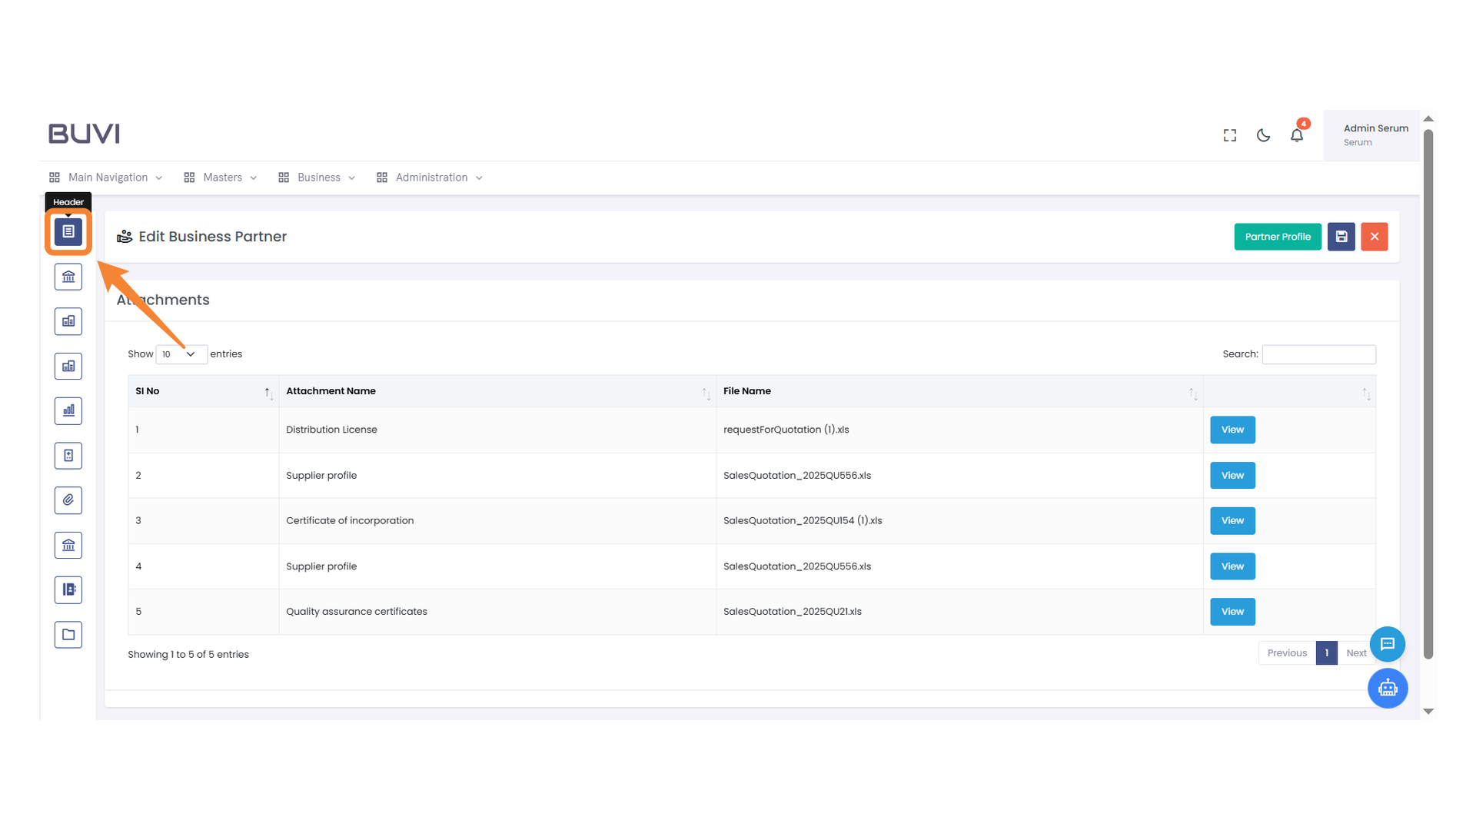Expand the Administration menu
The height and width of the screenshot is (830, 1476).
[x=430, y=178]
